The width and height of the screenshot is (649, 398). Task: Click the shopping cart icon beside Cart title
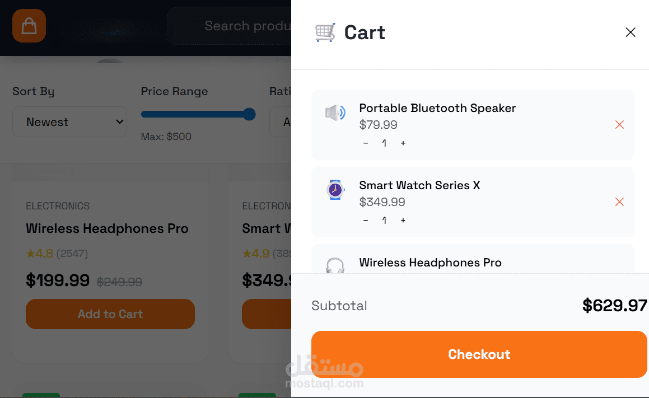[x=325, y=32]
